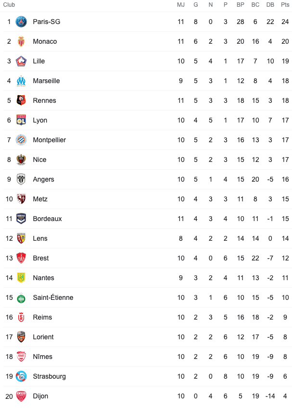
Task: Select the Dijon club crest
Action: 21,396
